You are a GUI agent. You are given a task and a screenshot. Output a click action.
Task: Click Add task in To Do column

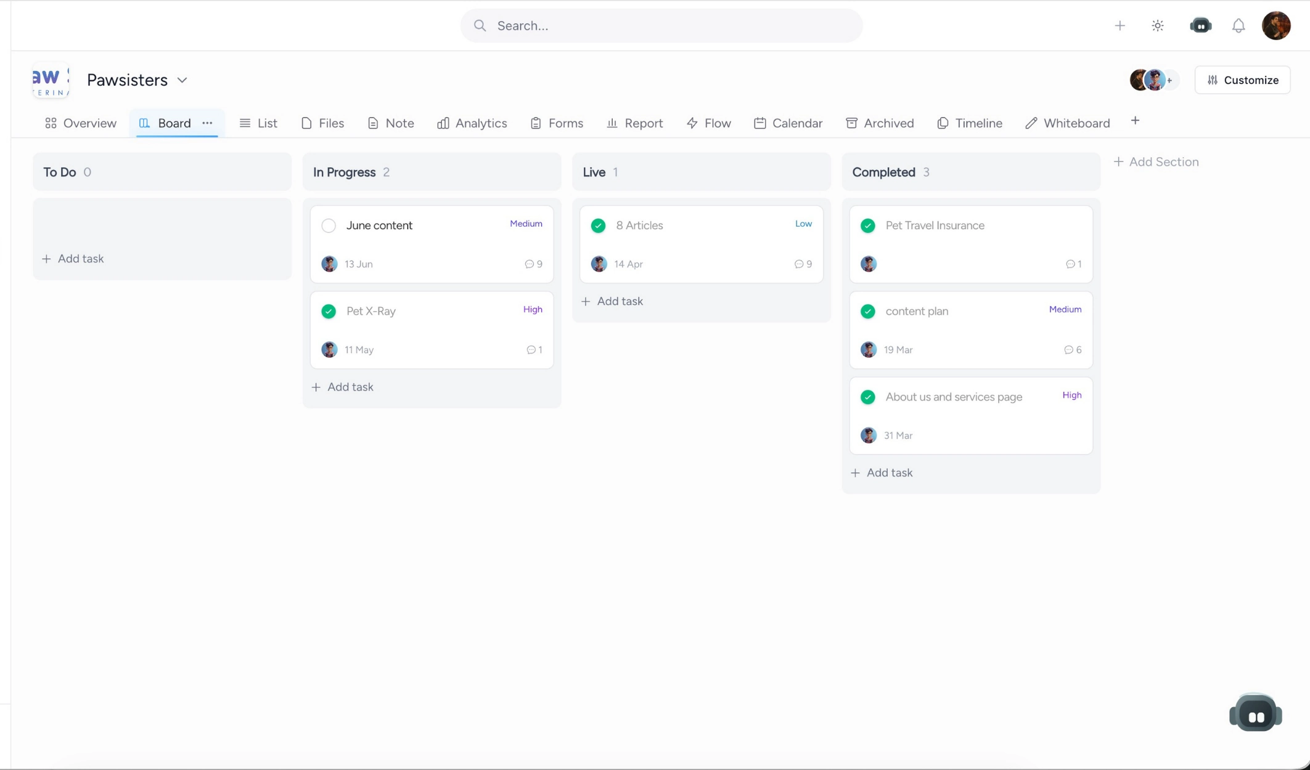(x=73, y=259)
